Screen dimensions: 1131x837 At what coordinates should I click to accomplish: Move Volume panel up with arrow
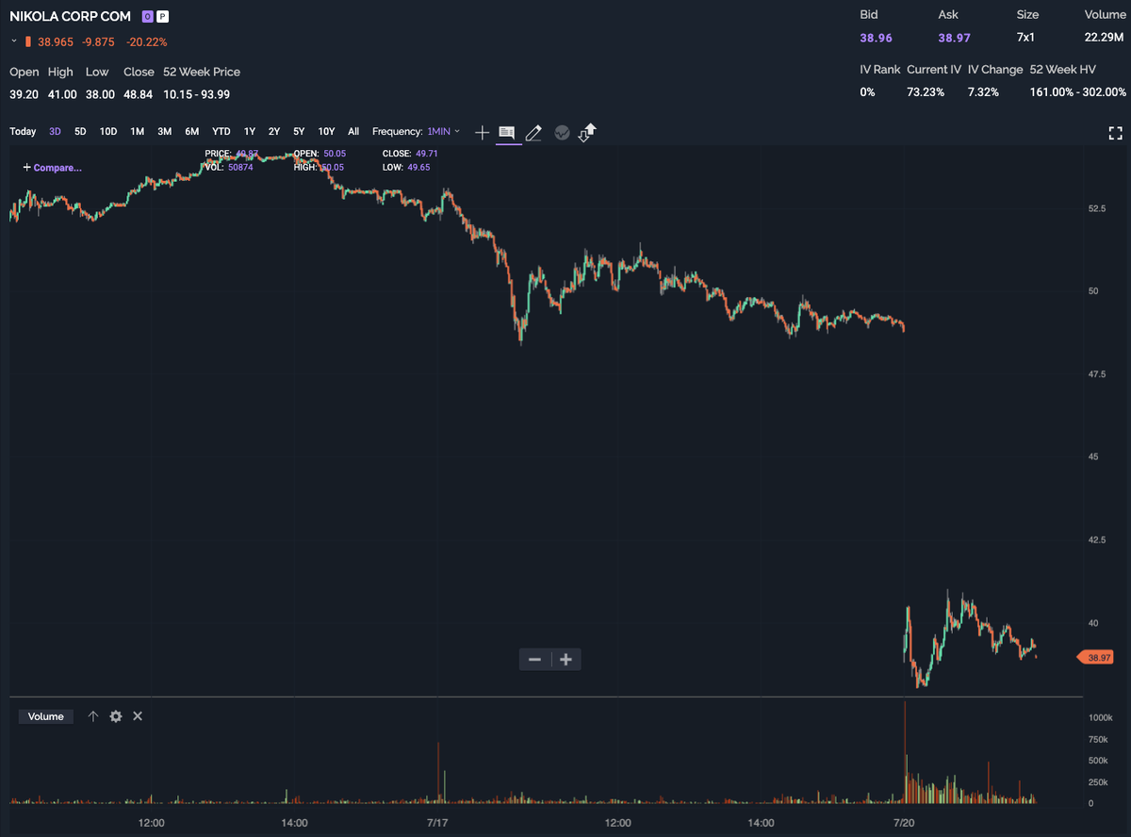pyautogui.click(x=93, y=716)
